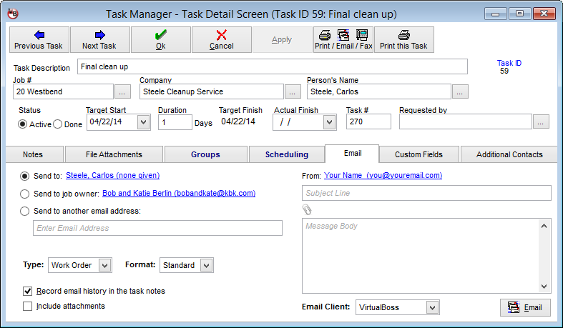Go to the Previous Task arrow button
Viewport: 563px width, 328px height.
pos(39,39)
